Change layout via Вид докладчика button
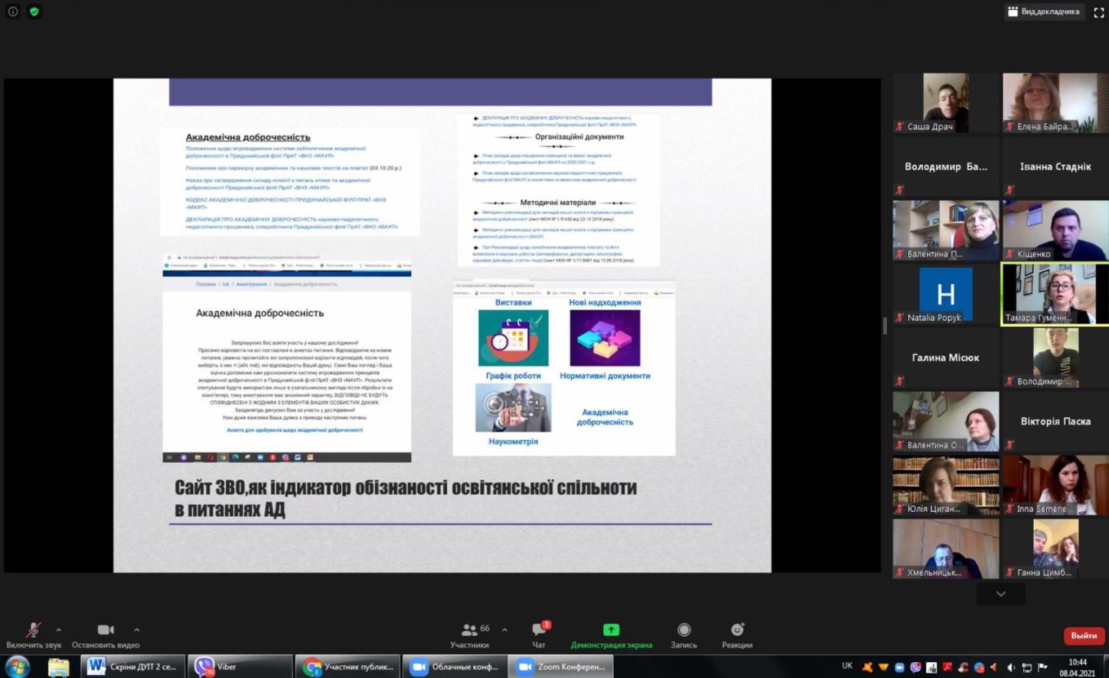Viewport: 1109px width, 678px height. pyautogui.click(x=1043, y=11)
